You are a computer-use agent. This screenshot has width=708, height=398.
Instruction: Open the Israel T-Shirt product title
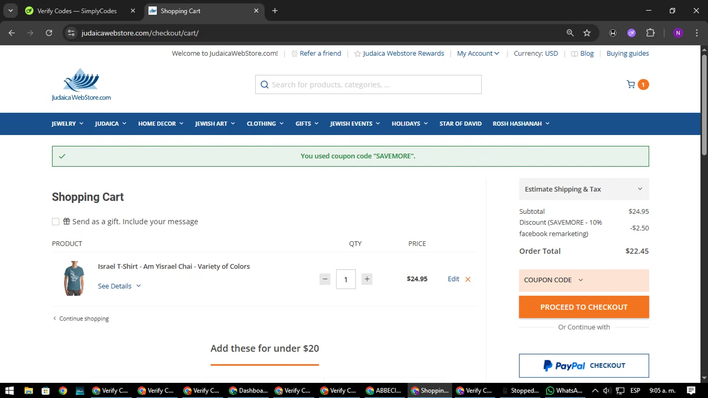[x=174, y=266]
